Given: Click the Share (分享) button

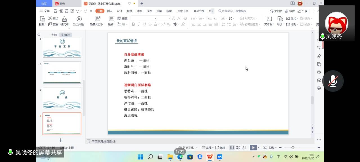Looking at the screenshot, I should 303,11.
